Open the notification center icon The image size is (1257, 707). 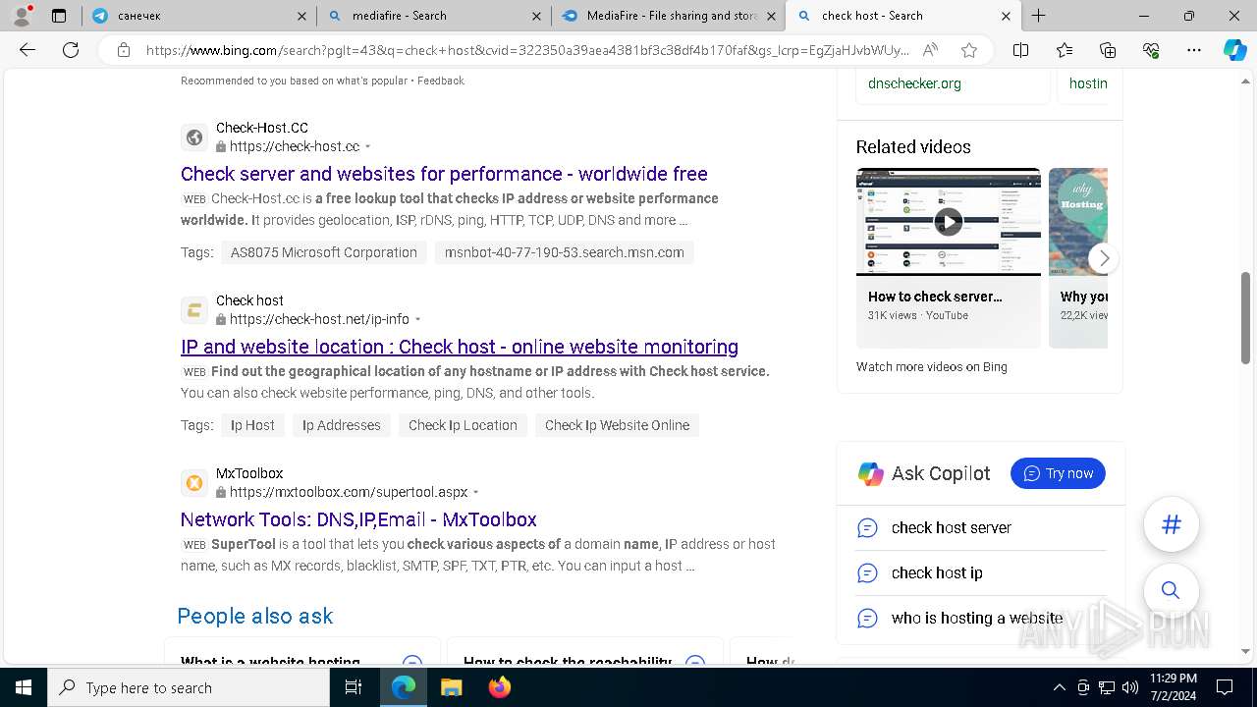pos(1225,687)
